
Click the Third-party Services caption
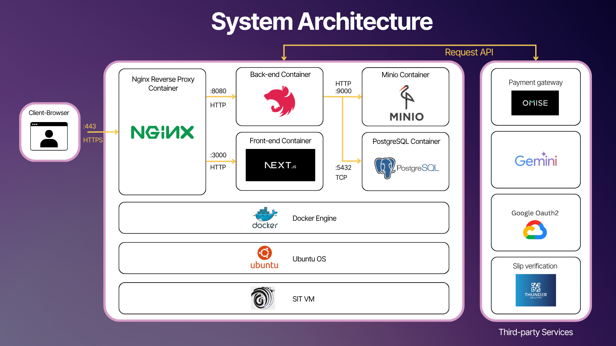[535, 332]
